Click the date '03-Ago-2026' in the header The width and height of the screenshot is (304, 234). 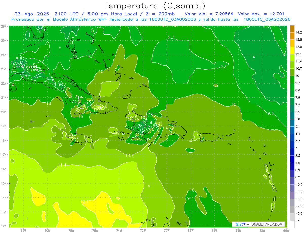coord(32,14)
